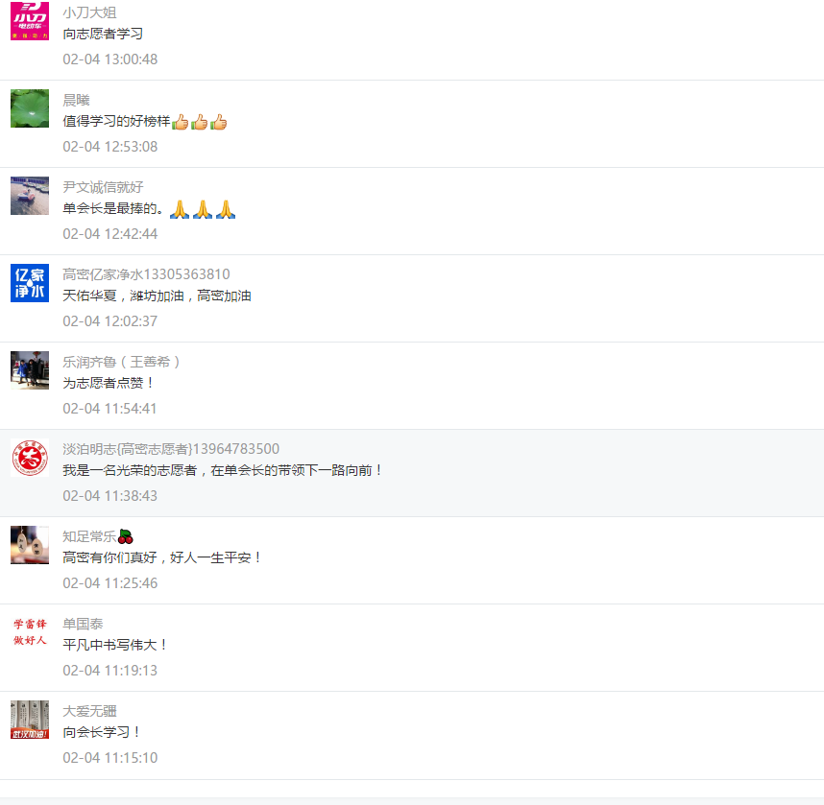This screenshot has height=805, width=824.
Task: Click the username 大爱无疆
Action: 89,711
